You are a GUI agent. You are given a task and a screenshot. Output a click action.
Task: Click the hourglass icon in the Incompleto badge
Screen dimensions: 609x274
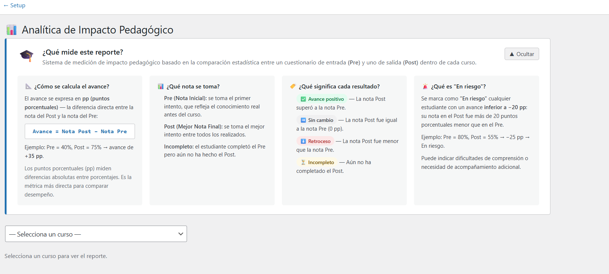pos(303,162)
